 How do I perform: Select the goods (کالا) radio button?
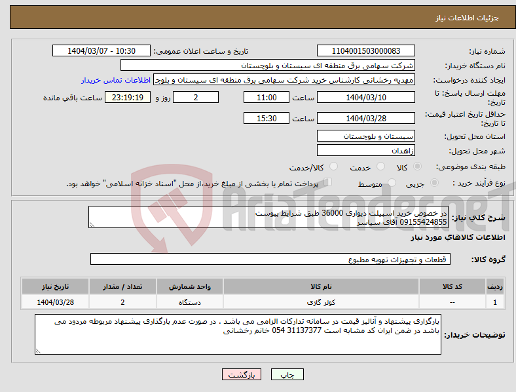pos(417,167)
